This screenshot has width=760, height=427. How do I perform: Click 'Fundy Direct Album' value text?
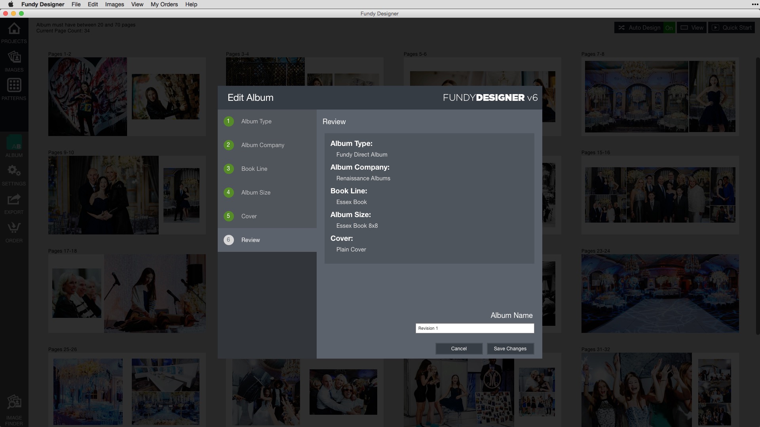point(362,155)
